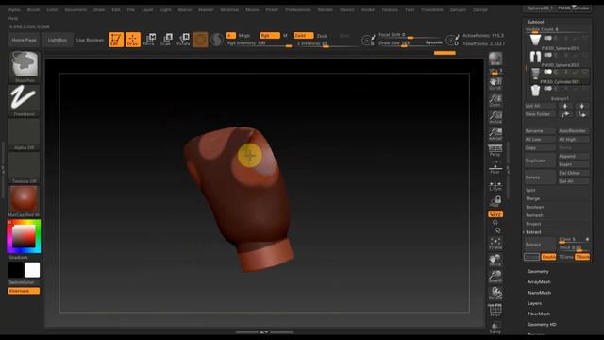
Task: Click the Move view icon
Action: [x=495, y=261]
